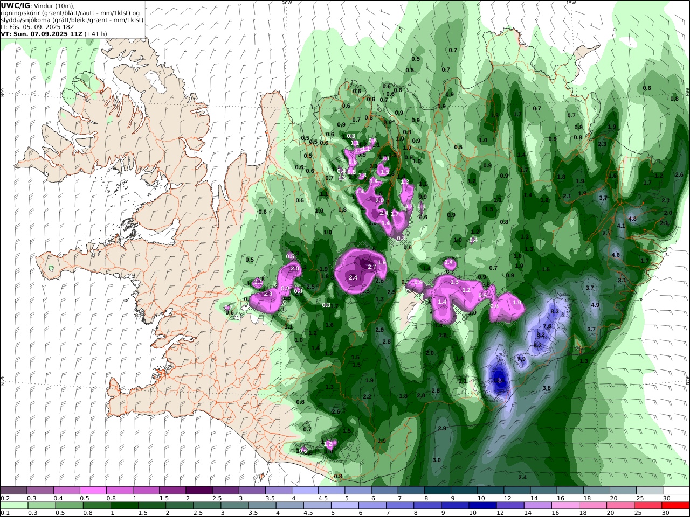Image resolution: width=690 pixels, height=517 pixels.
Task: Select the pale pink 16–18 rain swatch
Action: (x=565, y=506)
